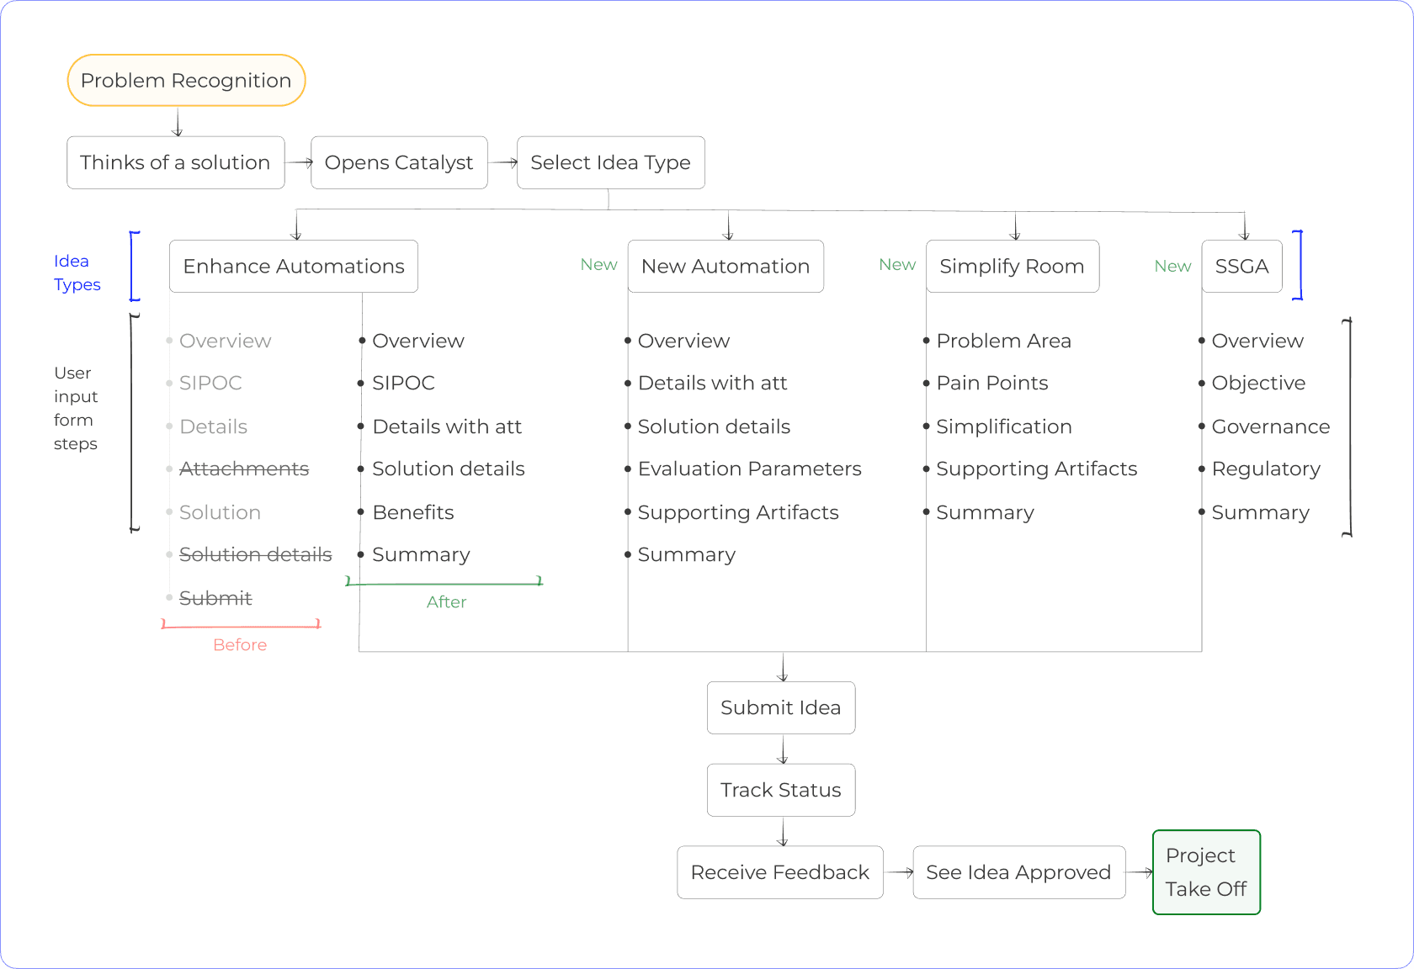Click the green Project Take Off box

1205,872
